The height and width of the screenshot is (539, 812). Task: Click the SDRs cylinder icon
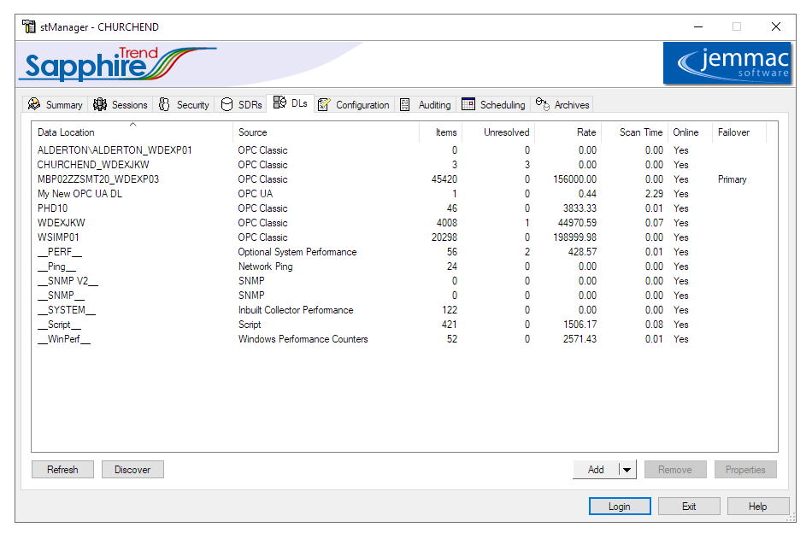pos(227,104)
